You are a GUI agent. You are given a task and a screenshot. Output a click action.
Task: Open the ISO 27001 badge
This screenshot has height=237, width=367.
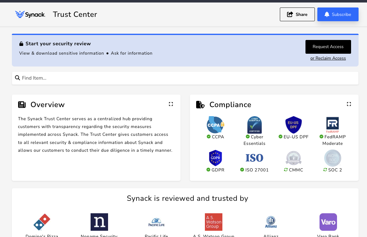[254, 158]
